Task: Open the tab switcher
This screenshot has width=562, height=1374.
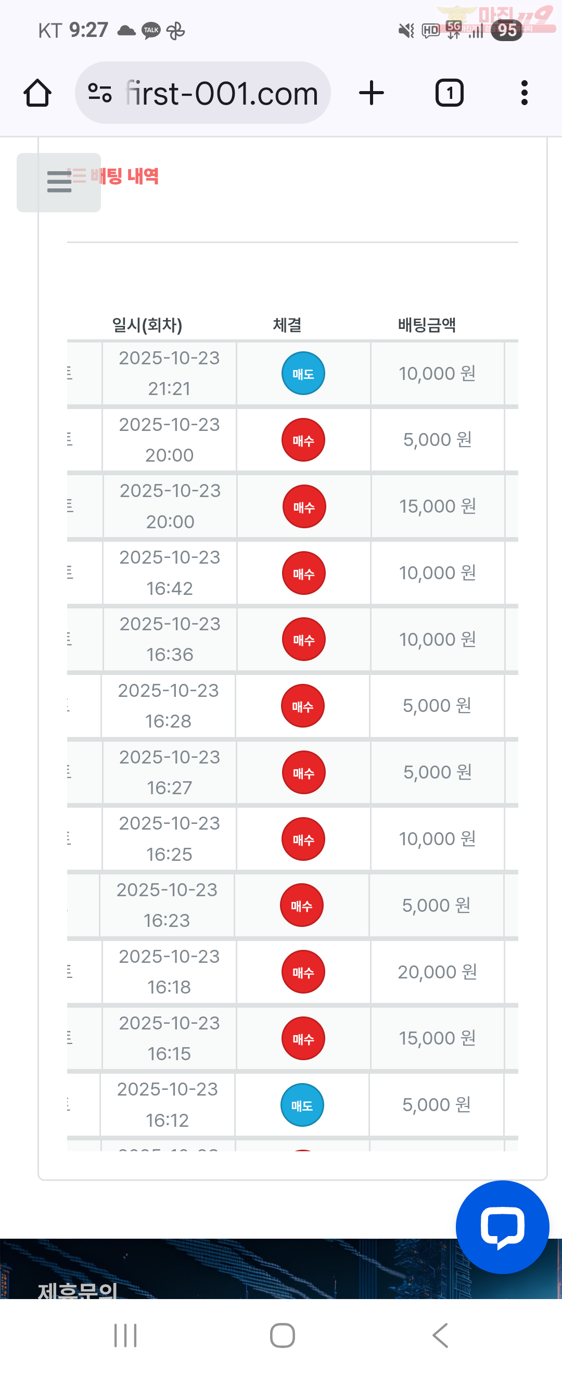Action: (x=449, y=93)
